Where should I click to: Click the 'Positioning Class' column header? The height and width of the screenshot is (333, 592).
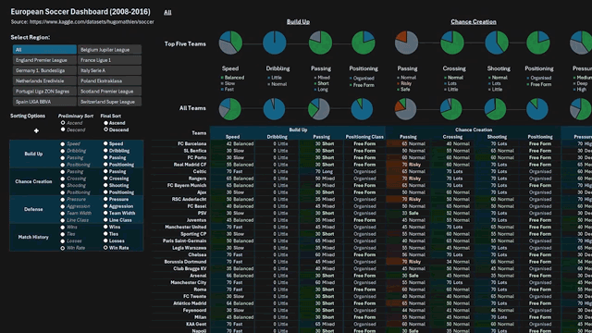pos(364,137)
